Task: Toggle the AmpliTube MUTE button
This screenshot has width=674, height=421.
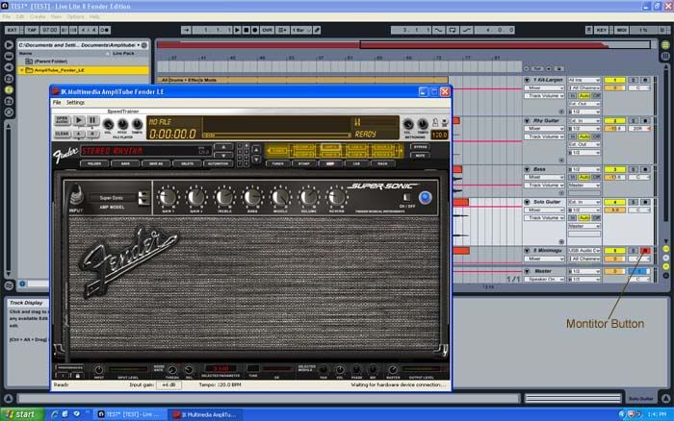Action: click(x=420, y=156)
